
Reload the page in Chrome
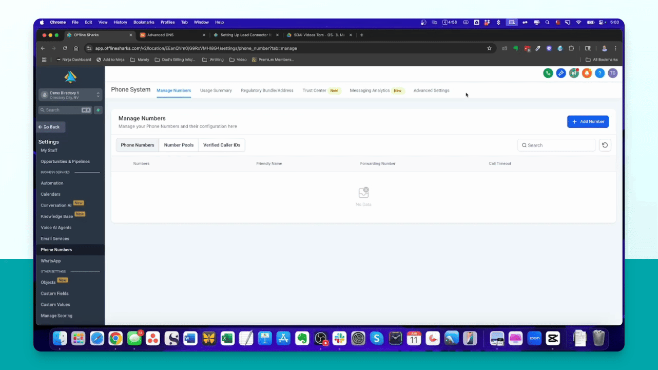click(65, 48)
